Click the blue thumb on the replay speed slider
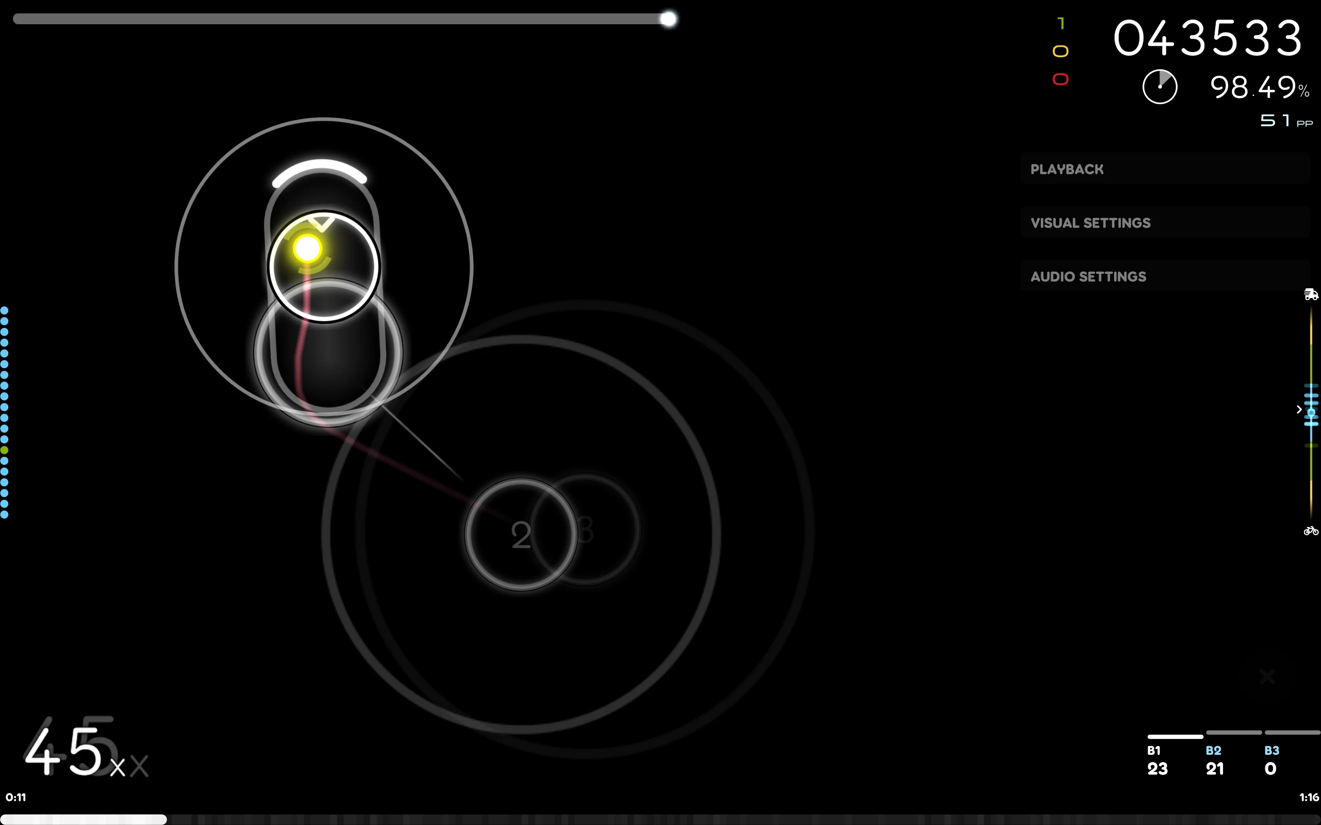This screenshot has height=825, width=1321. tap(1312, 412)
